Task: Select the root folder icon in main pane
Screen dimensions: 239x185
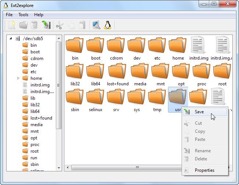Action: (222, 71)
